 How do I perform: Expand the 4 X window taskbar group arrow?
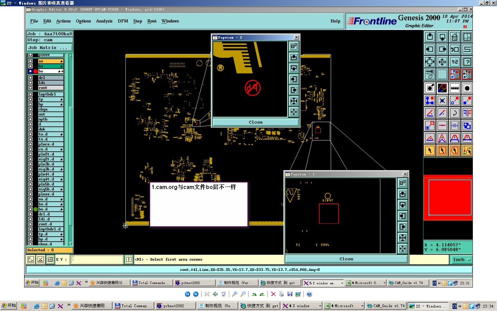tap(320, 306)
